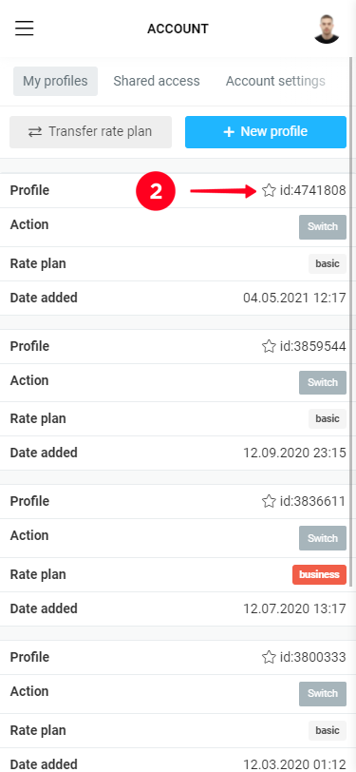
Task: Click the Transfer rate plan button
Action: tap(90, 132)
